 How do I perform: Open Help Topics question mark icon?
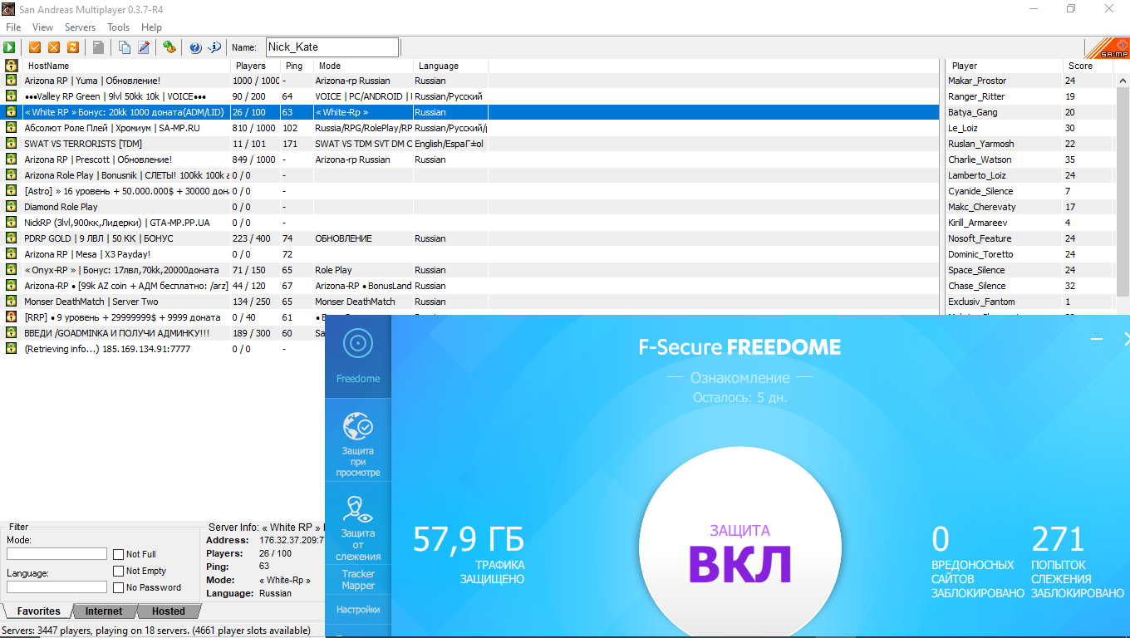coord(195,47)
